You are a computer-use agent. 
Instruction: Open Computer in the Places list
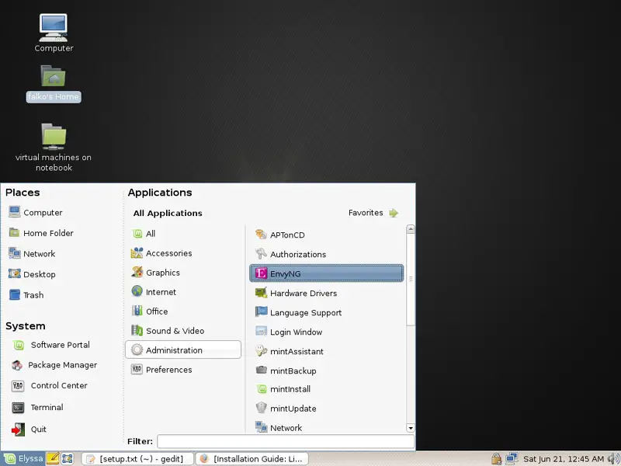coord(35,212)
